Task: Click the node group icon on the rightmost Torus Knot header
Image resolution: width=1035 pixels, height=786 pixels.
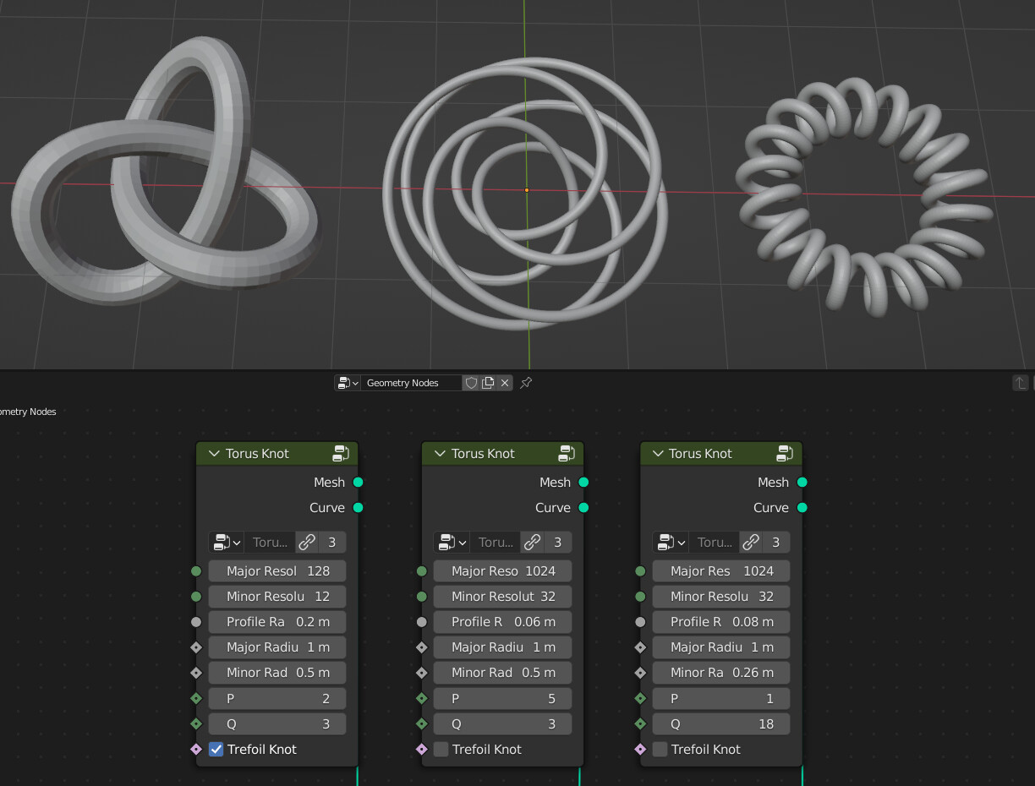Action: (786, 453)
